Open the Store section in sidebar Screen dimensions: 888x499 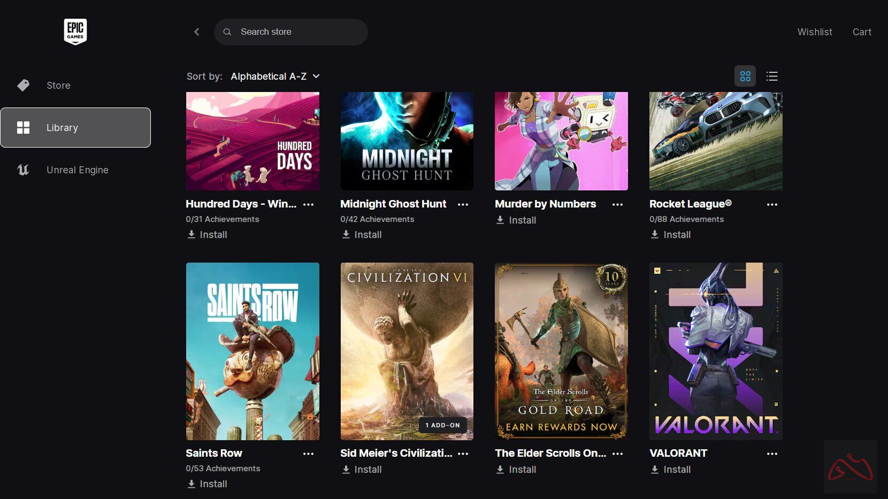[58, 86]
